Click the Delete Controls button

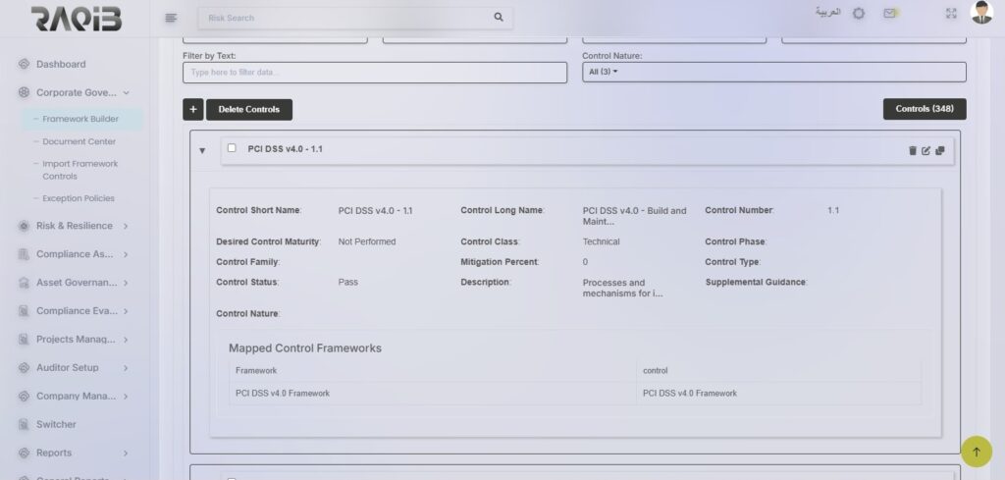click(x=248, y=109)
